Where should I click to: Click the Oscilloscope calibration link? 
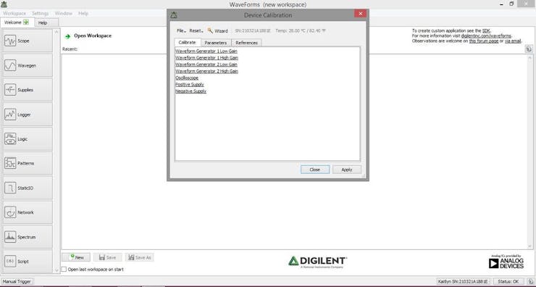(187, 78)
